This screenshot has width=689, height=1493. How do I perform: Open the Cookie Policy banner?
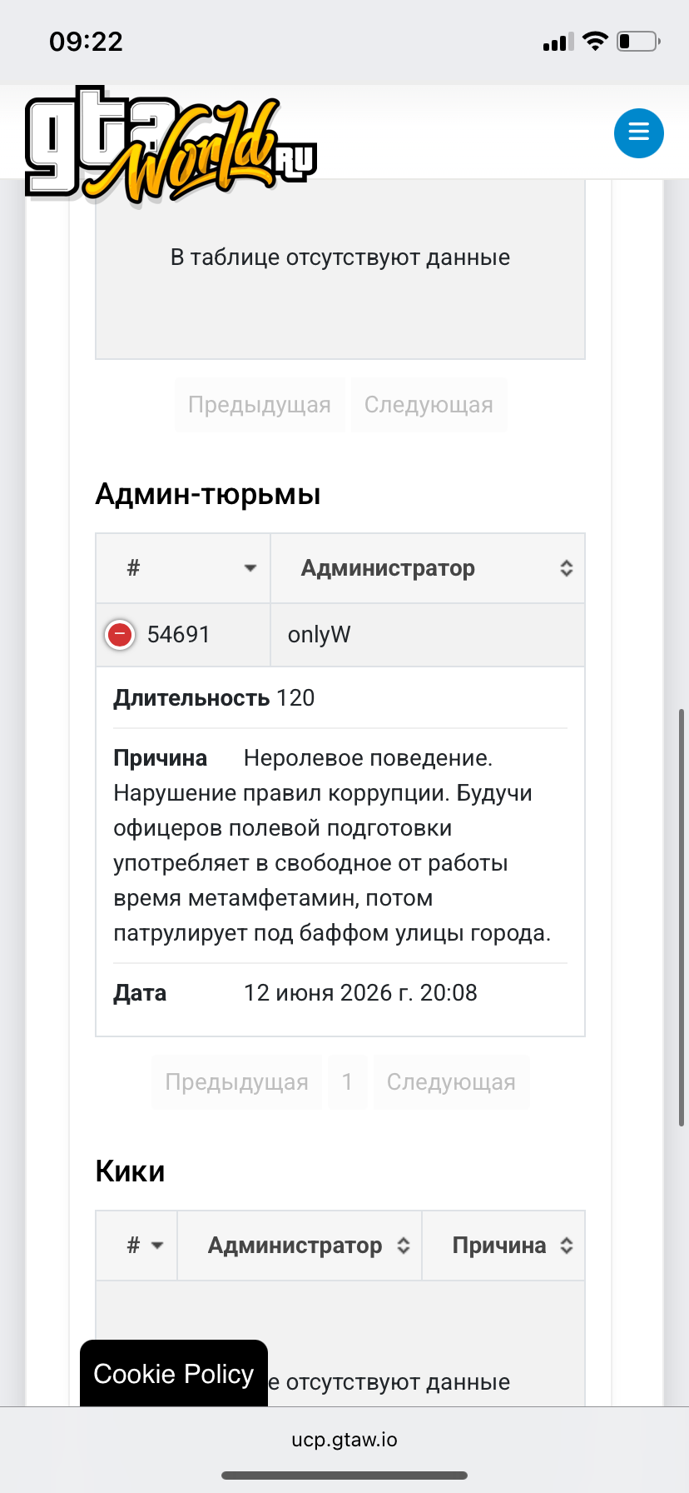pos(174,1374)
